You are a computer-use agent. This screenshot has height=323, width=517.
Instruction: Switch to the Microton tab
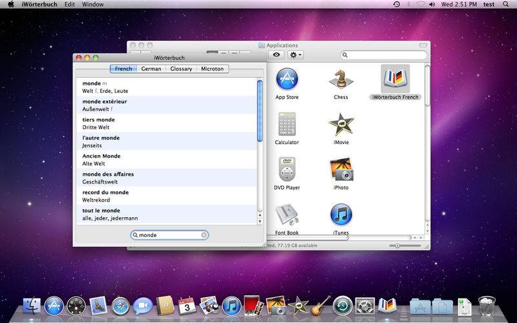(213, 68)
